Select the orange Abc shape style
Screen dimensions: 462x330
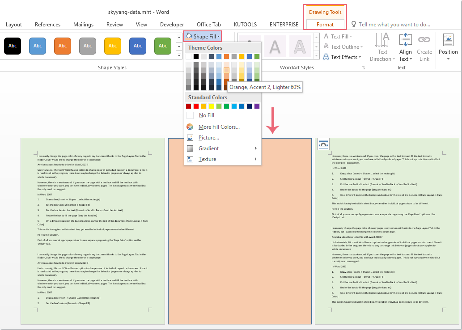63,46
